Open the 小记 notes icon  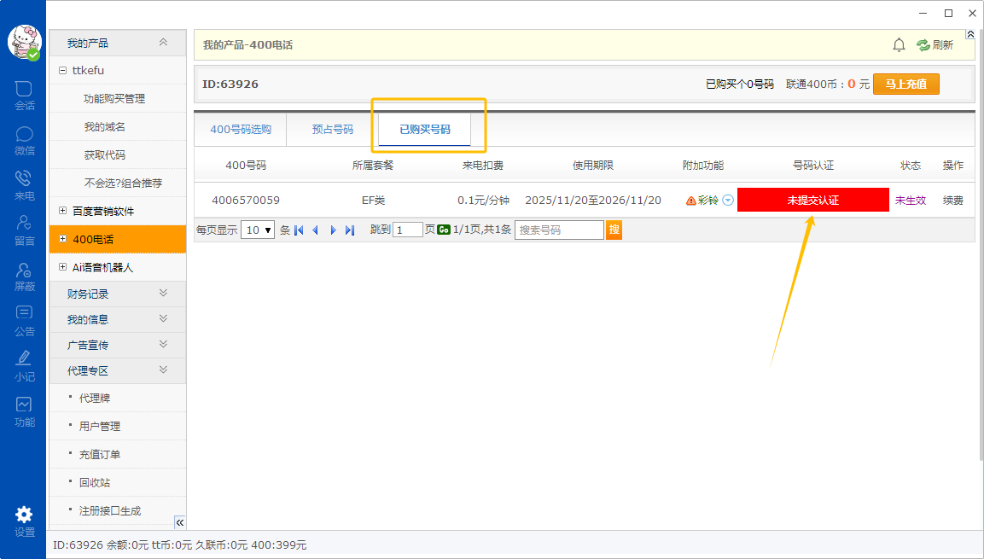pos(24,365)
